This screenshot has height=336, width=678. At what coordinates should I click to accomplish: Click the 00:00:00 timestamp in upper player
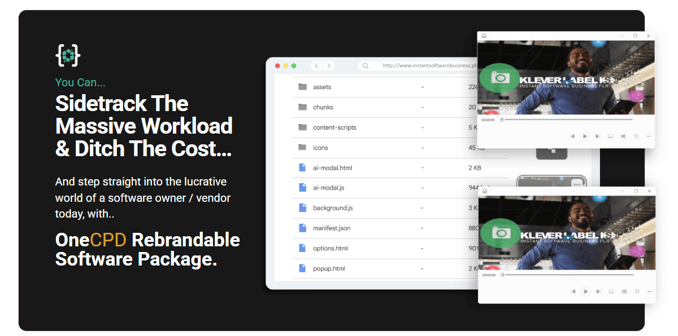(488, 120)
